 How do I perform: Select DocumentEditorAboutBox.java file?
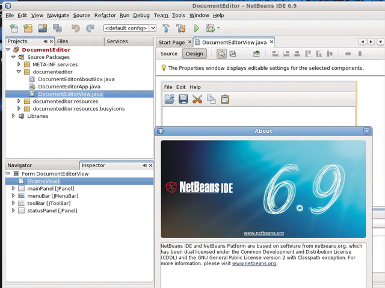[76, 79]
